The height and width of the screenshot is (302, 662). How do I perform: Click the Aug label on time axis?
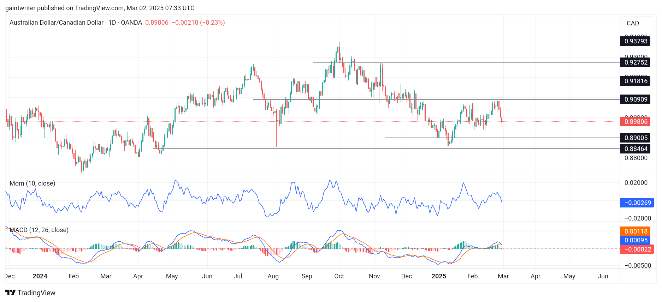273,276
